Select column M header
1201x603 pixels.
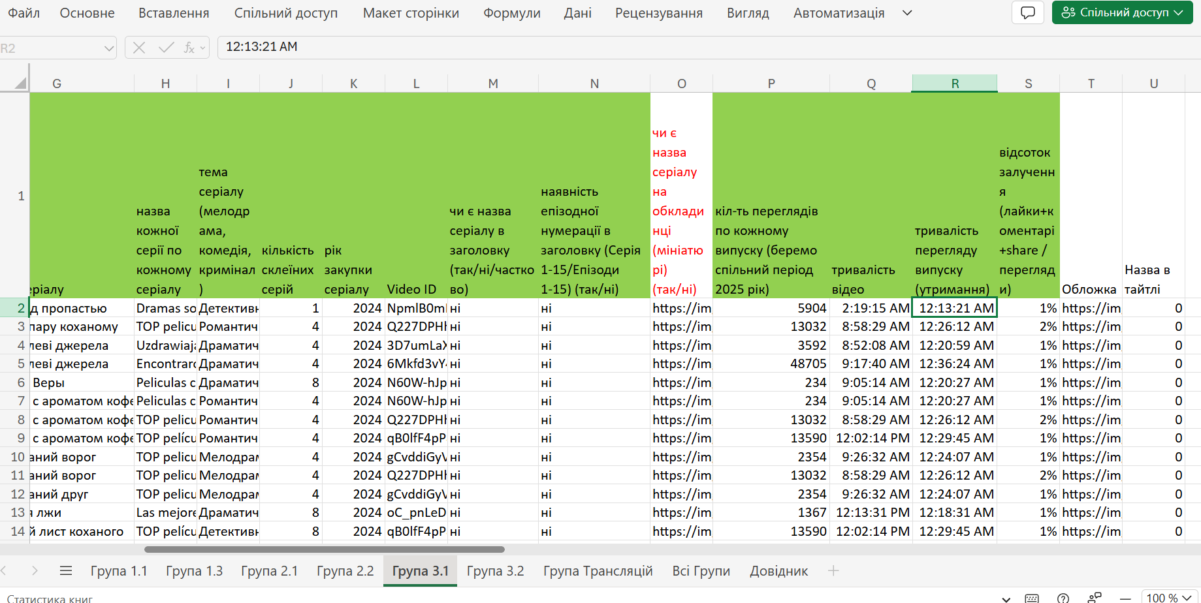pos(493,84)
